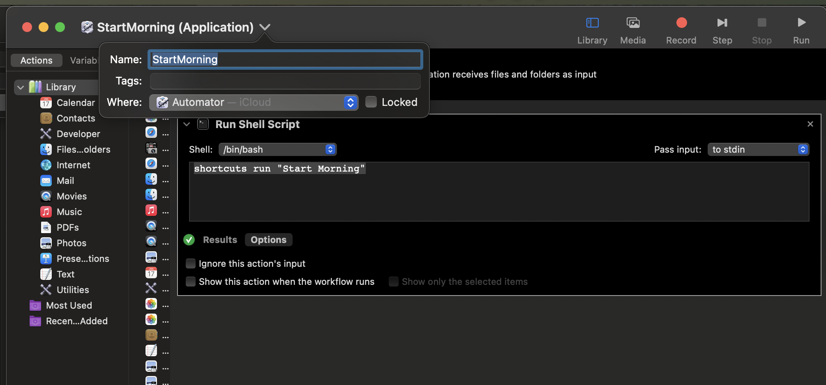Screen dimensions: 826x385
Task: Open the Shell /bin/bash dropdown
Action: [x=278, y=149]
